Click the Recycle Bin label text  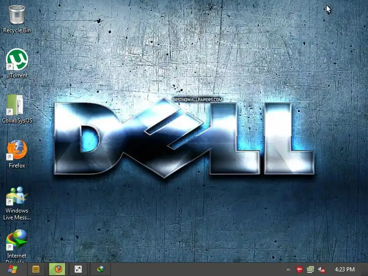17,30
